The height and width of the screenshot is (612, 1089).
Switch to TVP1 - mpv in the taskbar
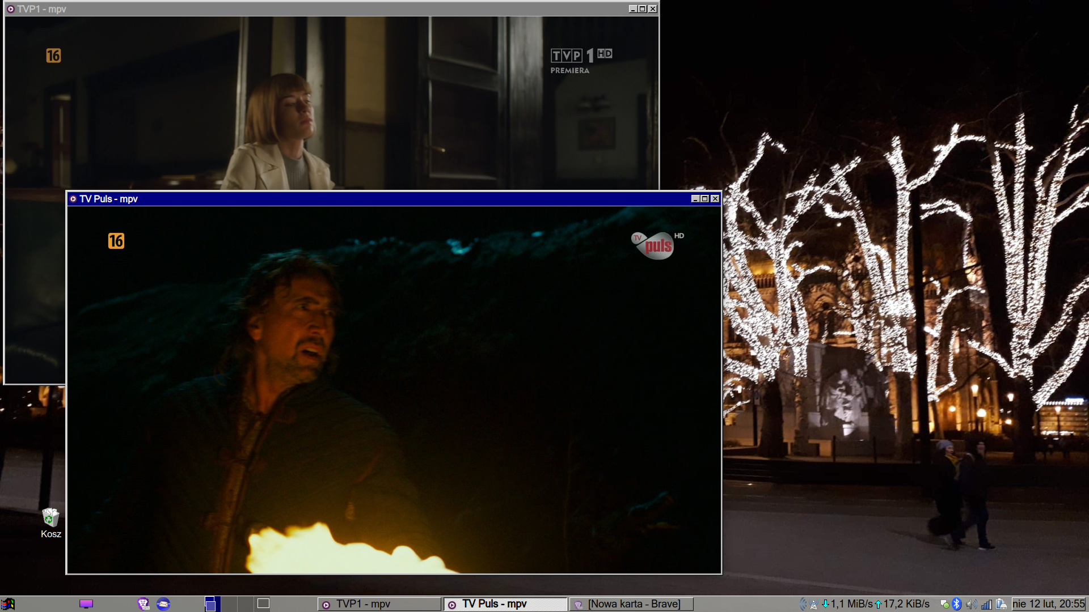coord(379,604)
